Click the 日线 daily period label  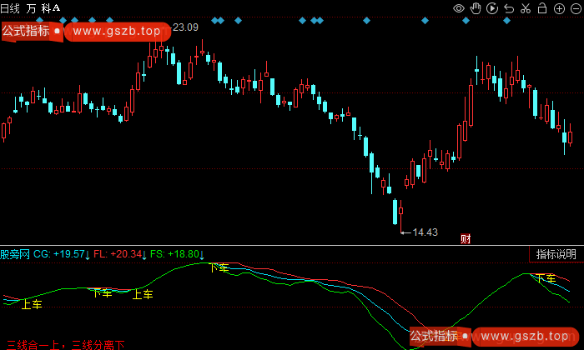[x=10, y=8]
